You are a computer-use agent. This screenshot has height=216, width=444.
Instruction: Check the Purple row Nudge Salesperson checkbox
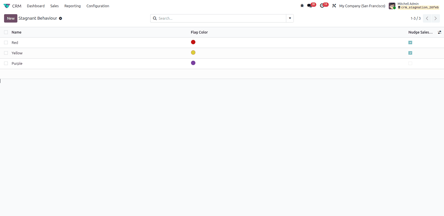tap(410, 63)
